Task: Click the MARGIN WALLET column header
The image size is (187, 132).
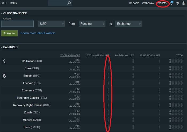Action: pos(124,55)
